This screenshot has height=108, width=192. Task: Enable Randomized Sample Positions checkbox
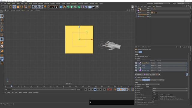(153, 102)
